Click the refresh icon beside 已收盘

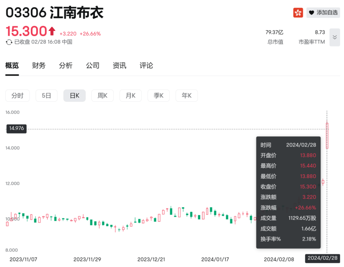click(x=9, y=42)
